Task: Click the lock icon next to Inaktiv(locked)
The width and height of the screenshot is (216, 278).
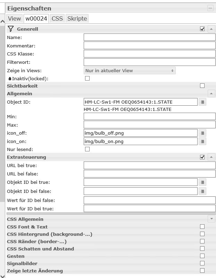Action: pos(10,78)
